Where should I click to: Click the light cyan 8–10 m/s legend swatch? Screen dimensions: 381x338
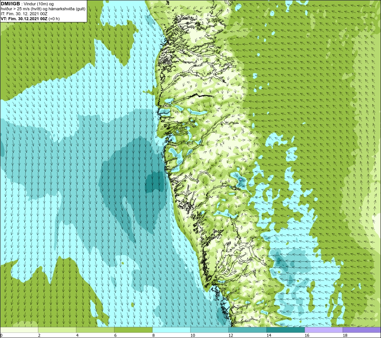tap(171, 330)
